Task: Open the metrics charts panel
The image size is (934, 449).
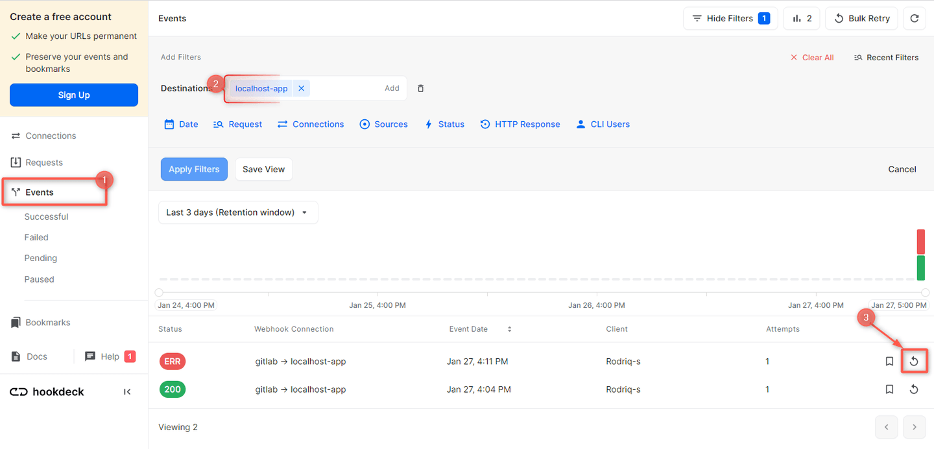Action: point(802,18)
